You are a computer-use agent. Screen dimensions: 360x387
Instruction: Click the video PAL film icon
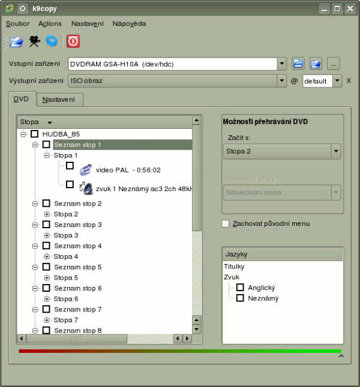coord(85,170)
